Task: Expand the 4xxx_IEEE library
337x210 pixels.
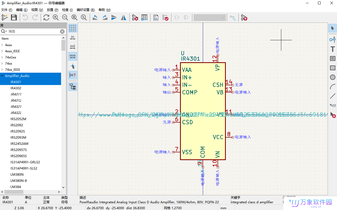Action: pos(2,51)
